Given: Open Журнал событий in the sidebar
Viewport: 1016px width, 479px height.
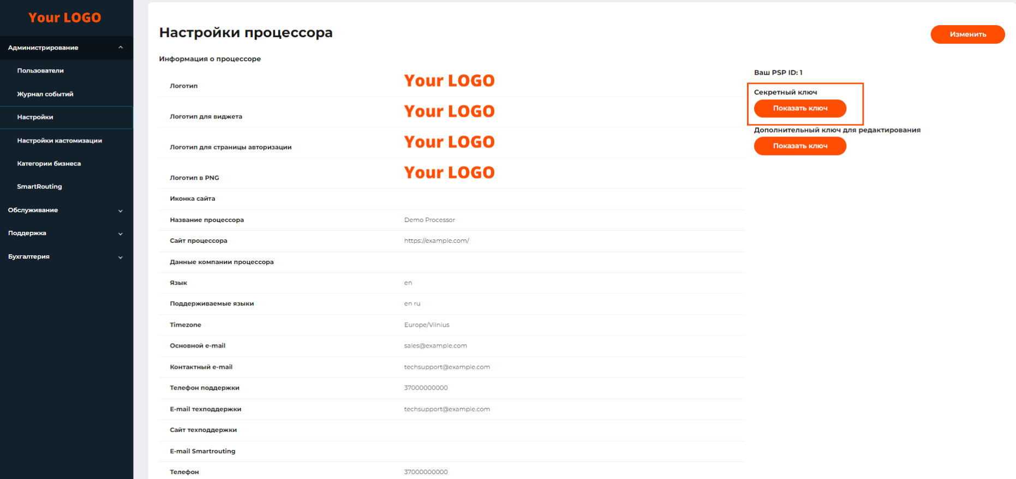Looking at the screenshot, I should click(x=45, y=94).
